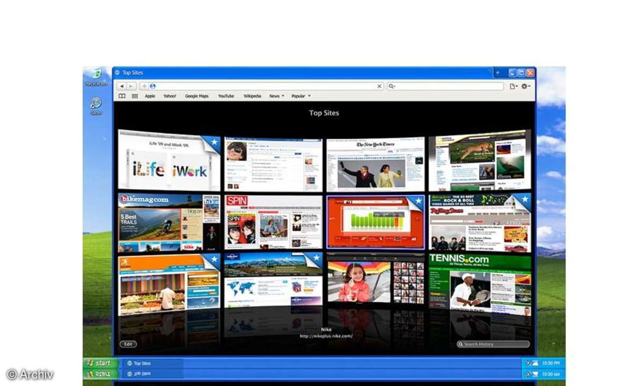Click the Edit button in Top Sites

128,344
